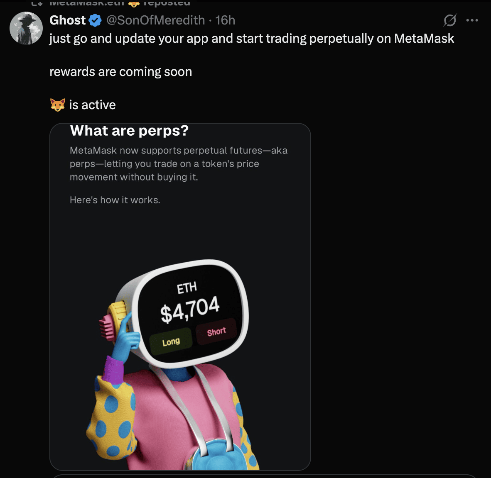Viewport: 491px width, 478px height.
Task: Click the fox emoji in the tweet
Action: coord(58,105)
